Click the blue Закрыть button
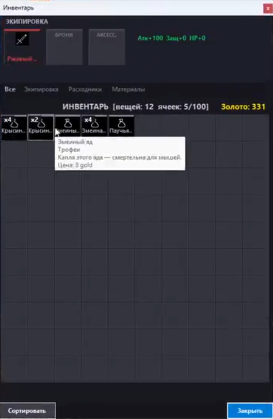273x419 pixels. tap(250, 411)
